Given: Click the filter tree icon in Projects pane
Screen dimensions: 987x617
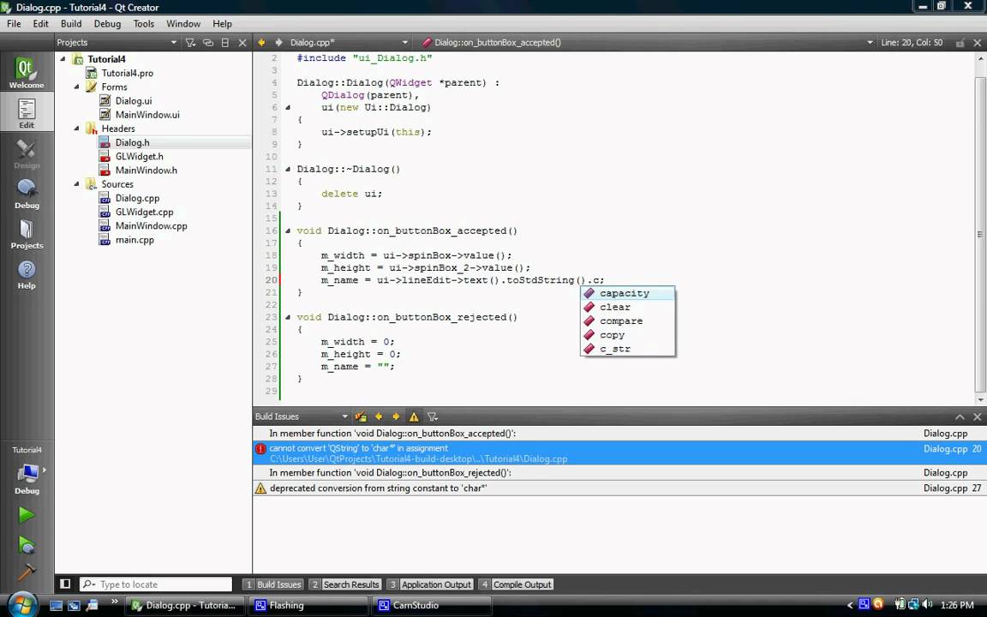Looking at the screenshot, I should (190, 42).
